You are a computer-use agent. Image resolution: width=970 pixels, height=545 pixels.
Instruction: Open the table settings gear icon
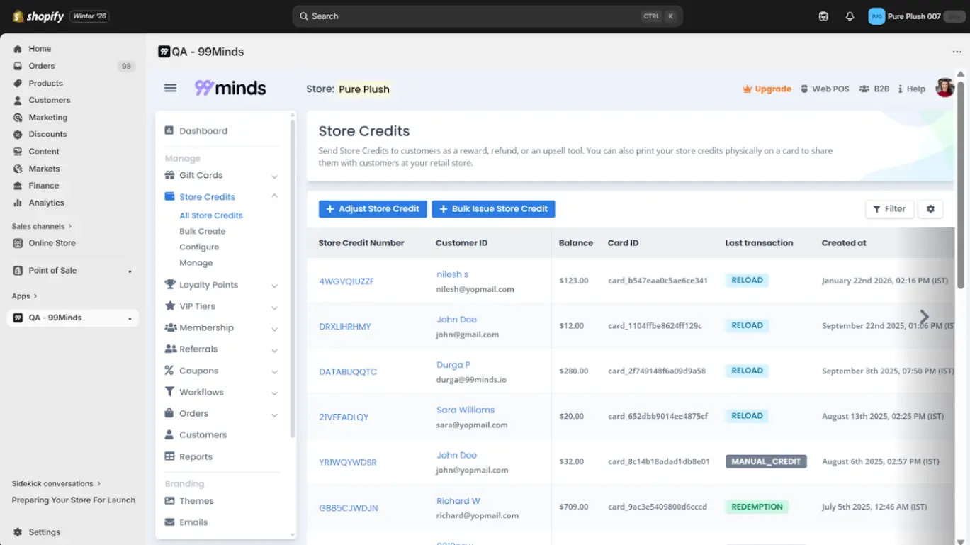tap(930, 209)
